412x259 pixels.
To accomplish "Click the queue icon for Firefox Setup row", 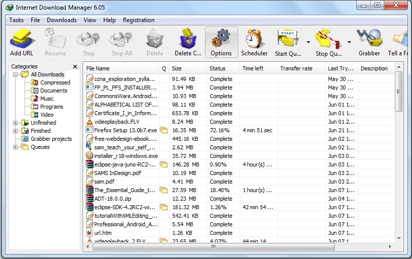I will [x=164, y=130].
